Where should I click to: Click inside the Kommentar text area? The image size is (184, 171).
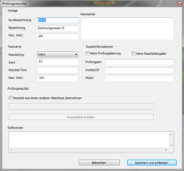tap(127, 29)
